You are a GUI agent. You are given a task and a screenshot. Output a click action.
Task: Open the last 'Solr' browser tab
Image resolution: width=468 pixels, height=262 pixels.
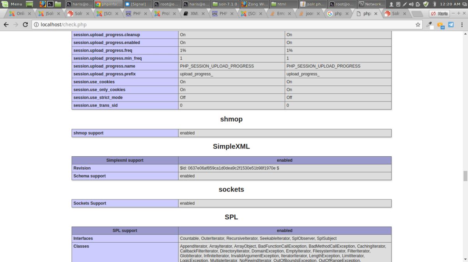click(x=395, y=14)
